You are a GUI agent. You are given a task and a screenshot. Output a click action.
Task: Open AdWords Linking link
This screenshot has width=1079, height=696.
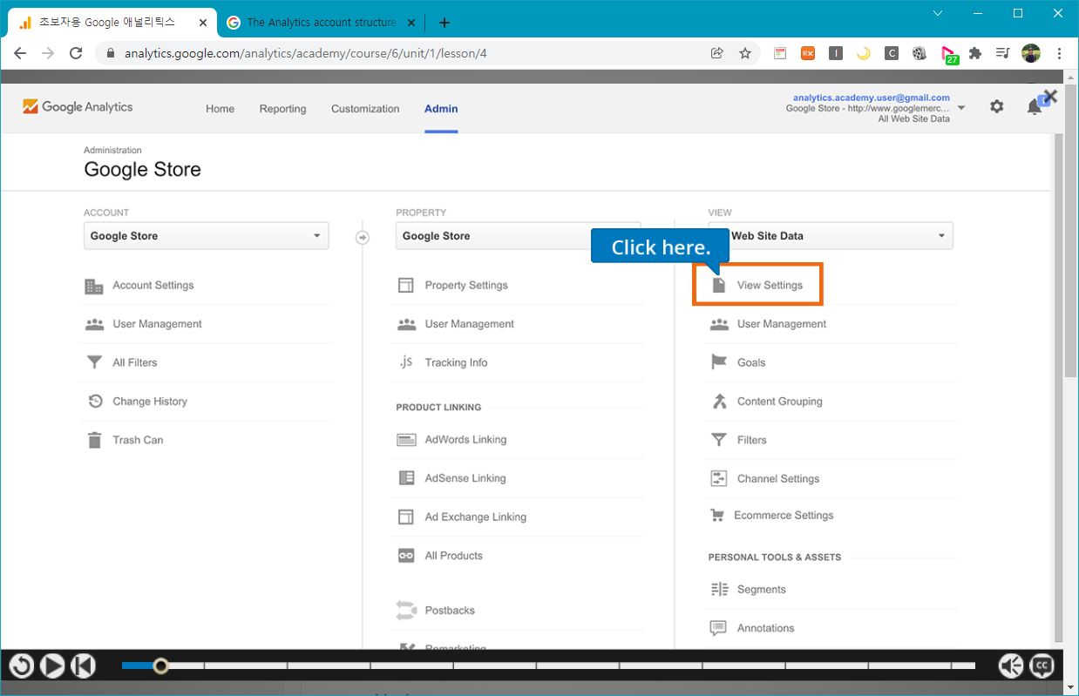pyautogui.click(x=465, y=440)
